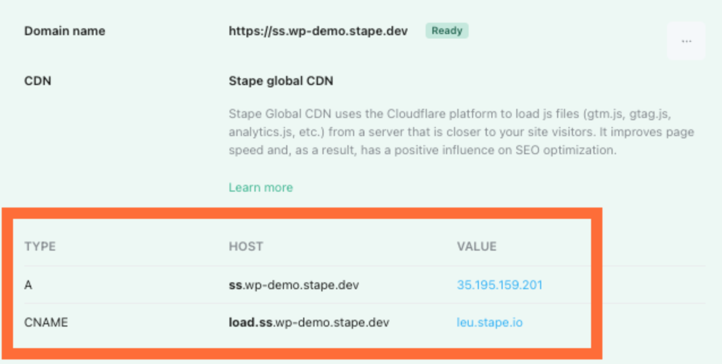Select the TYPE column header
Image resolution: width=722 pixels, height=364 pixels.
pyautogui.click(x=40, y=246)
